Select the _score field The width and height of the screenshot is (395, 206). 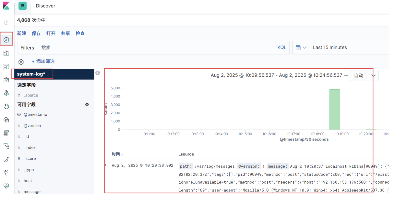tap(30, 159)
